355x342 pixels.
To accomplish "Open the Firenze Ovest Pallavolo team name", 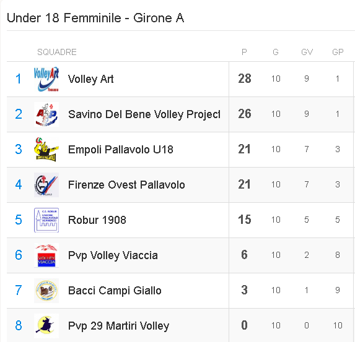I will (126, 185).
